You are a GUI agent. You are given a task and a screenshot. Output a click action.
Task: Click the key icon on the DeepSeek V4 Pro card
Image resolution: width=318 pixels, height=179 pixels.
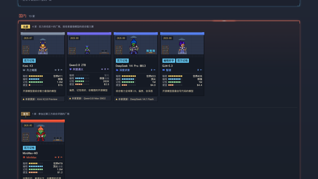point(155,70)
